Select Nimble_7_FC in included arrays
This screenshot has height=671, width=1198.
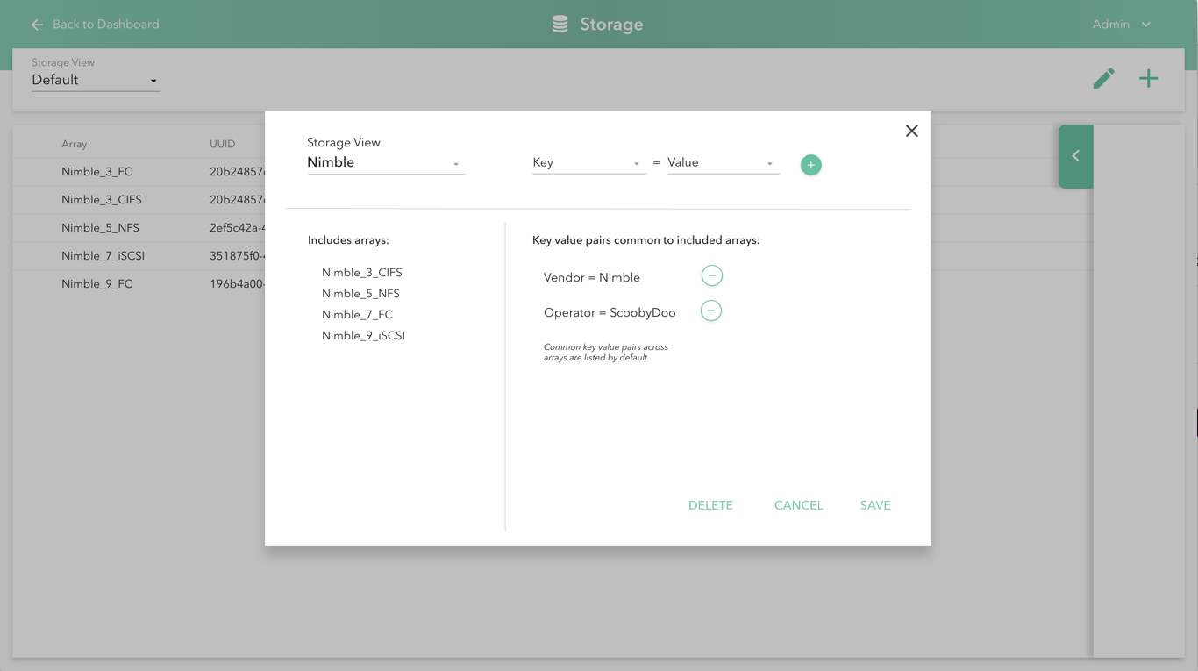point(357,315)
